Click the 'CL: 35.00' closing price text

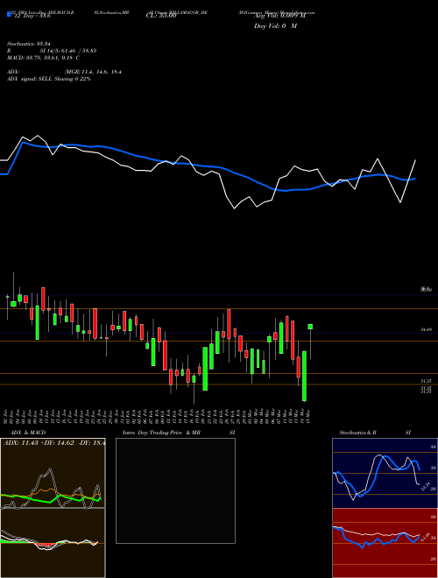click(161, 17)
